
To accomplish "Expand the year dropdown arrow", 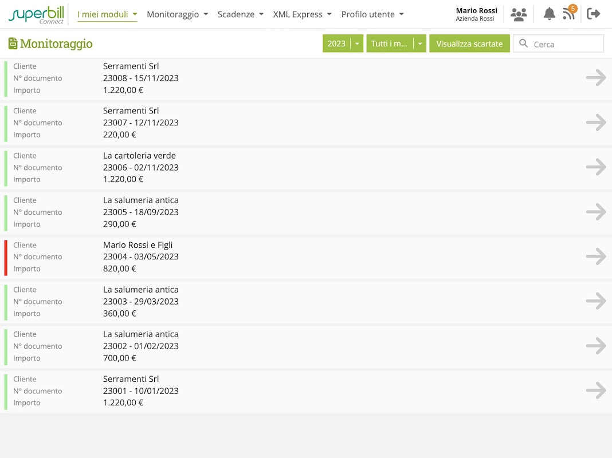I will [x=357, y=44].
